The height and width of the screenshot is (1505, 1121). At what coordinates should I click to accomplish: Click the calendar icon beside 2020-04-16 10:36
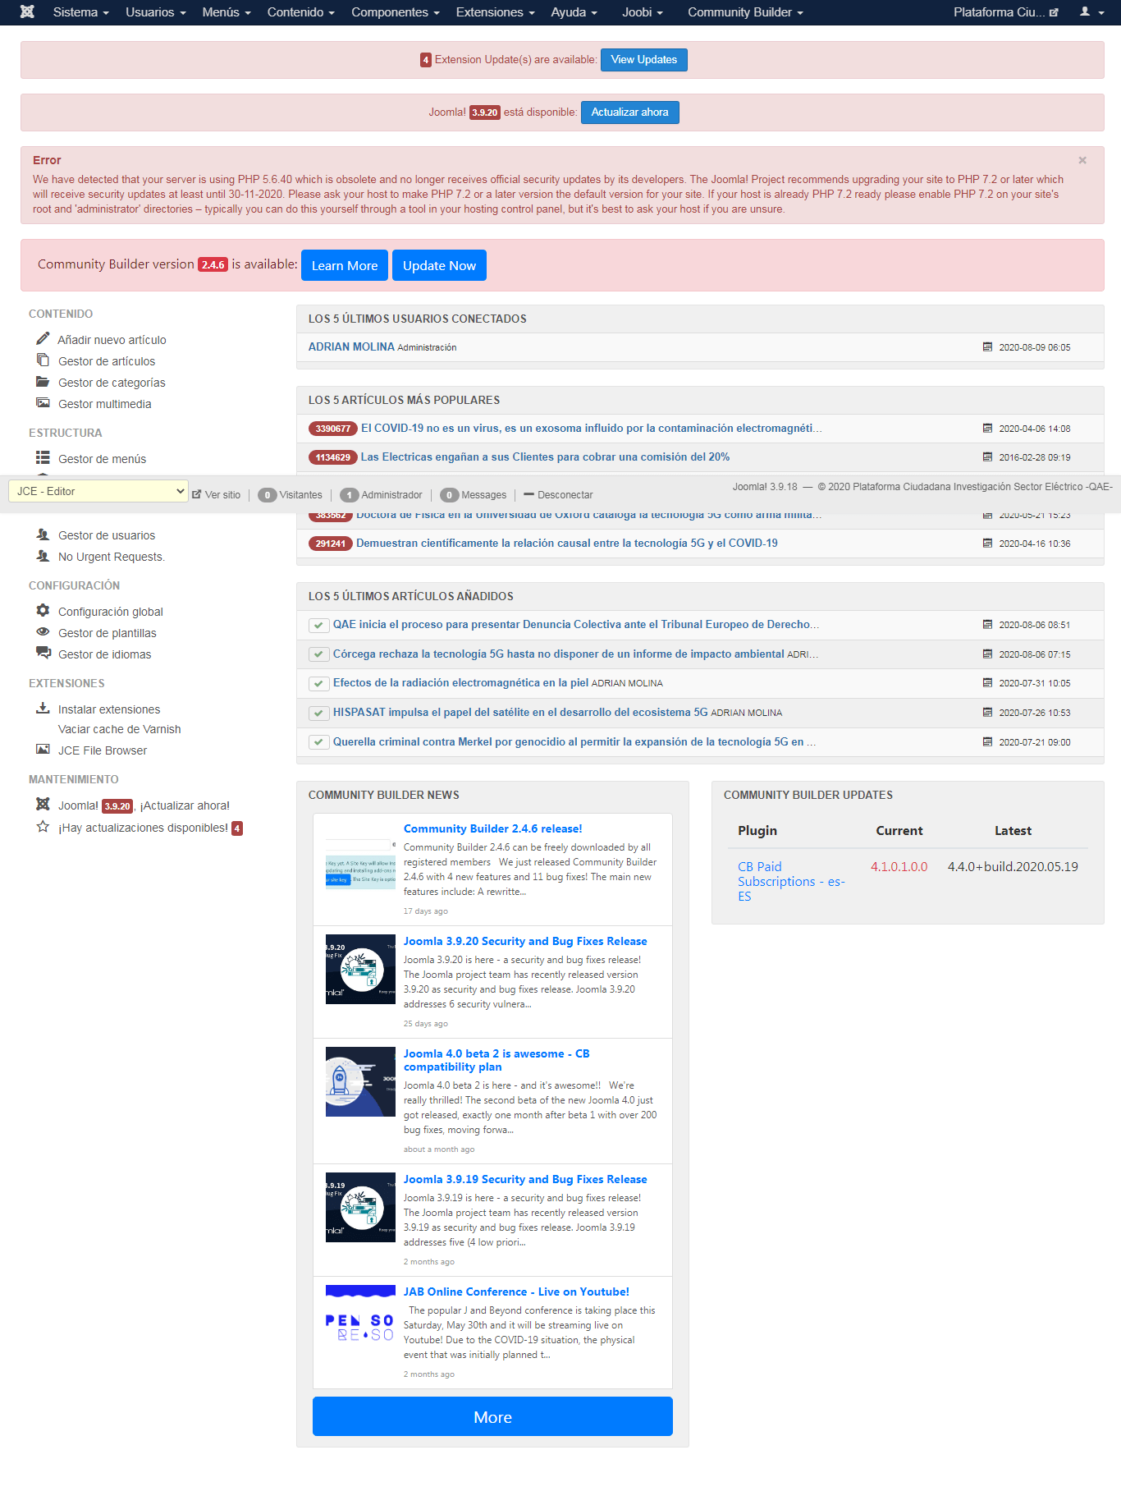coord(987,543)
